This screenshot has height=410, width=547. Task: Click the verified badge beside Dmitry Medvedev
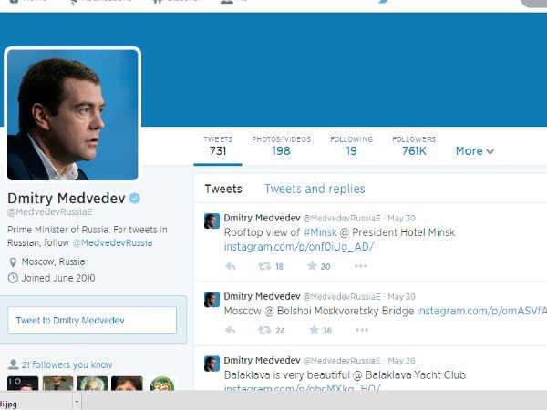tap(135, 198)
